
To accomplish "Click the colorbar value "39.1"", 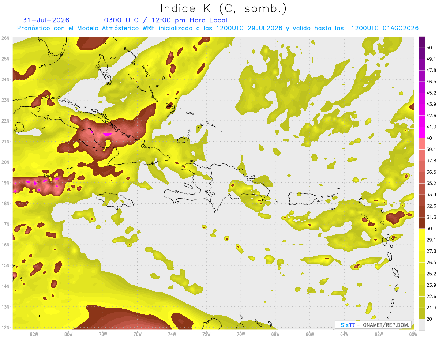I will (431, 149).
